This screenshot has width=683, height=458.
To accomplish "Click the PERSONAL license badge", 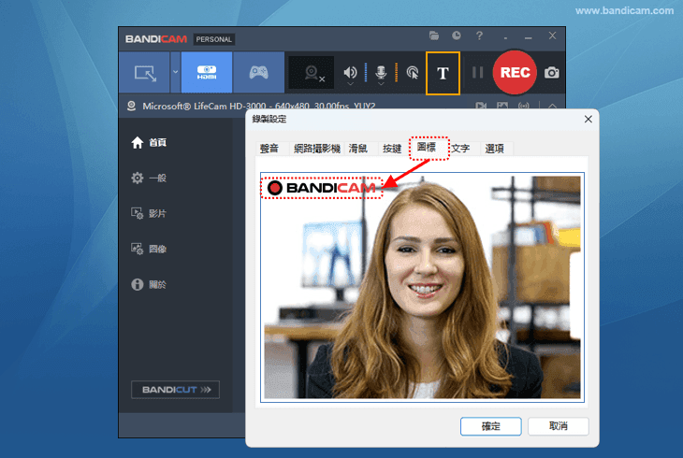I will pos(214,39).
